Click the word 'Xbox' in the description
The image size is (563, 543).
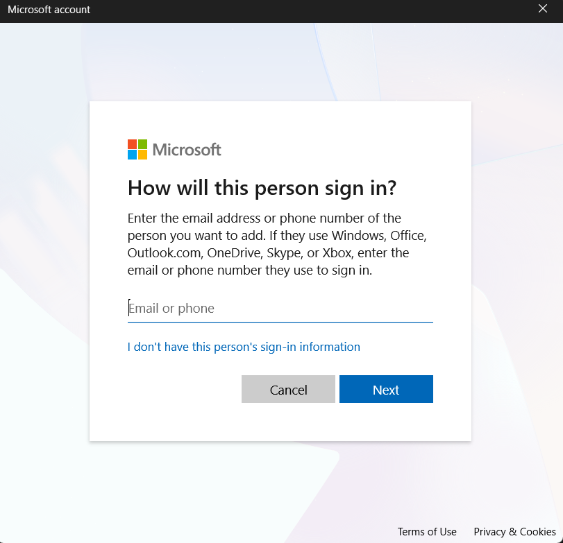tap(338, 253)
